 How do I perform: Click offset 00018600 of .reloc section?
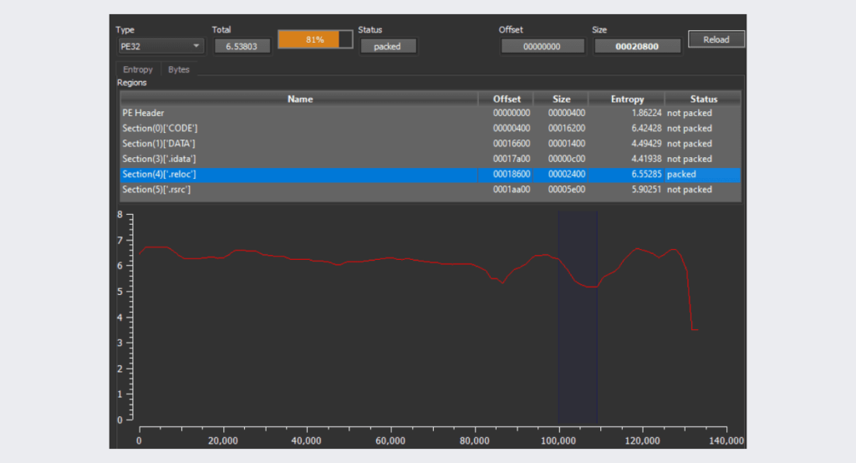tap(512, 174)
